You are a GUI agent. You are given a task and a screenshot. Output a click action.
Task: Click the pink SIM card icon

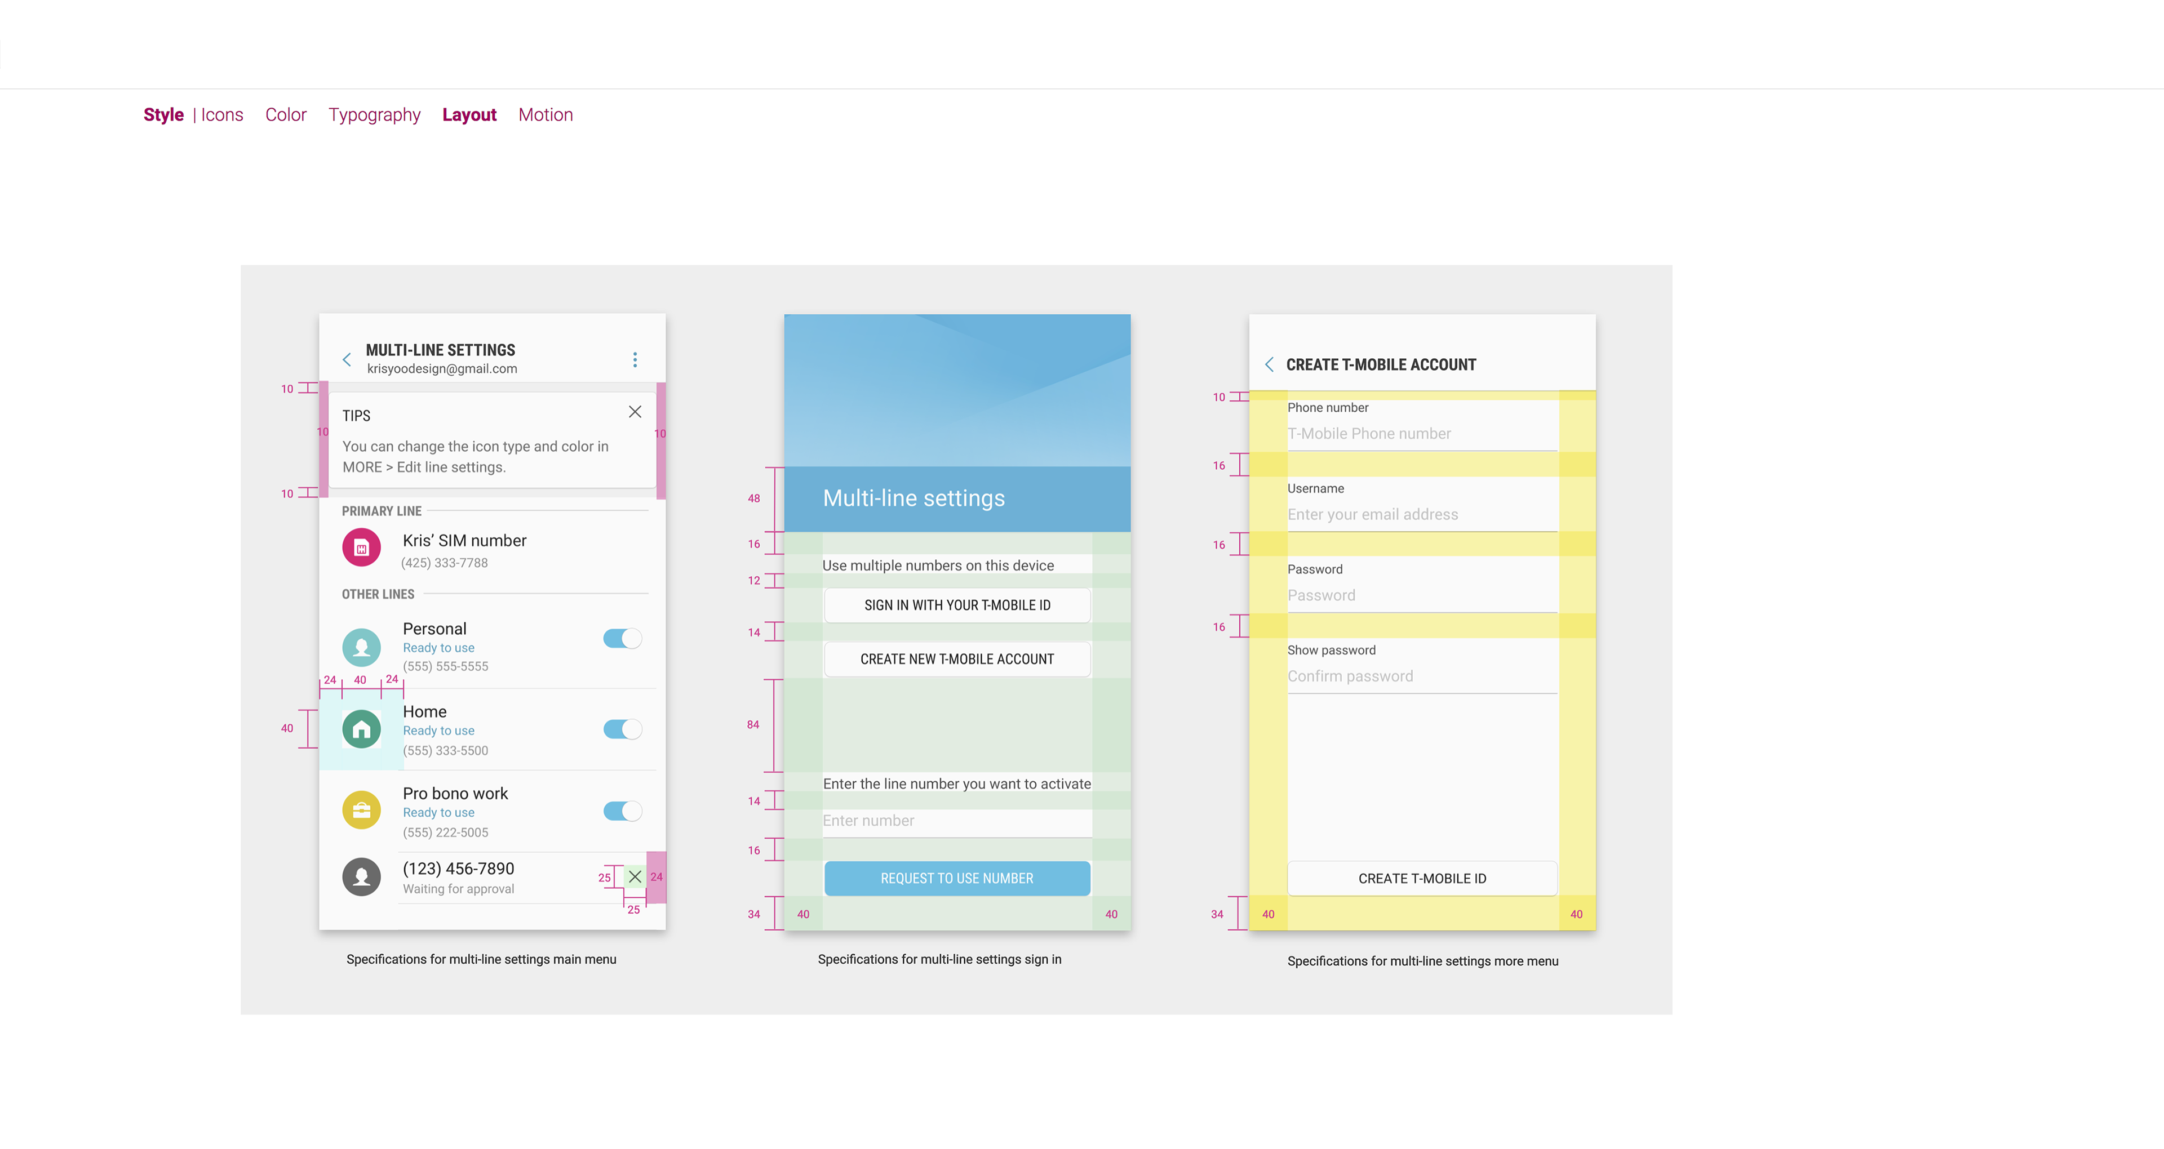coord(361,547)
